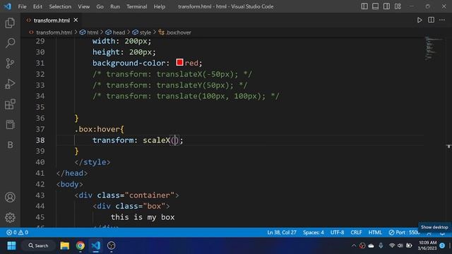This screenshot has height=254, width=452.
Task: Open Google Chrome from the taskbar
Action: [80, 246]
